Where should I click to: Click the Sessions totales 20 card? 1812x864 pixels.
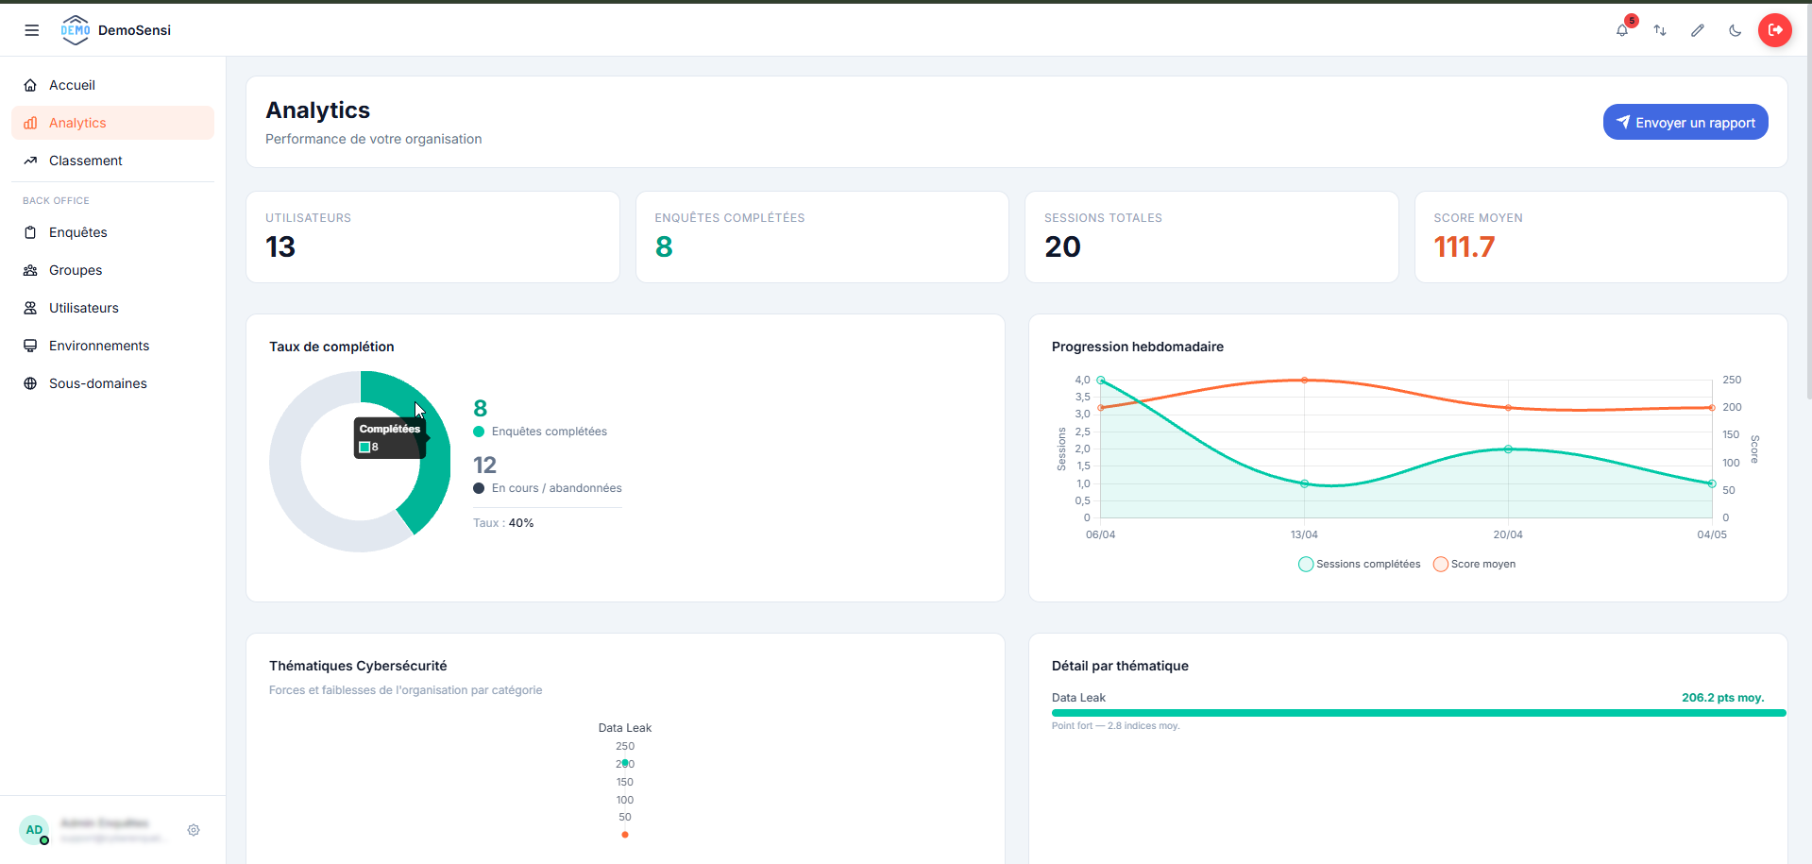point(1211,237)
